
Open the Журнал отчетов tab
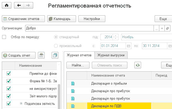[79, 55]
